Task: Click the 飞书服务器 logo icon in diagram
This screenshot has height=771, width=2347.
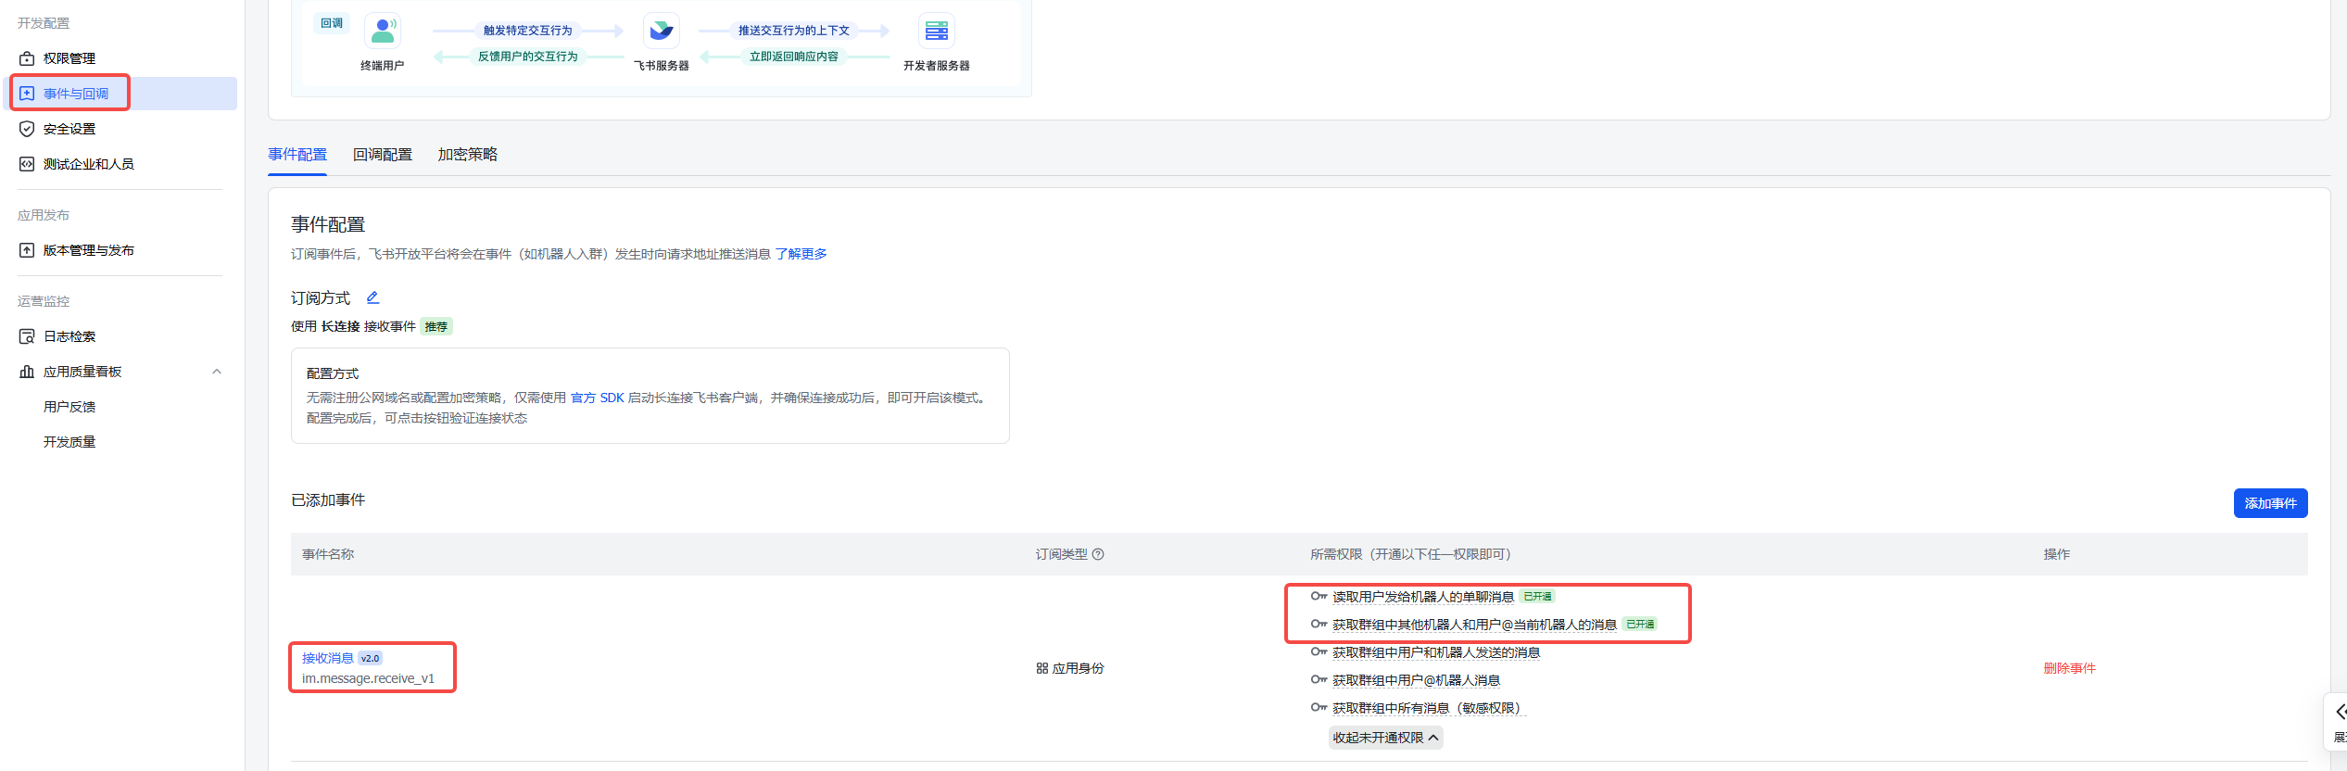Action: point(662,31)
